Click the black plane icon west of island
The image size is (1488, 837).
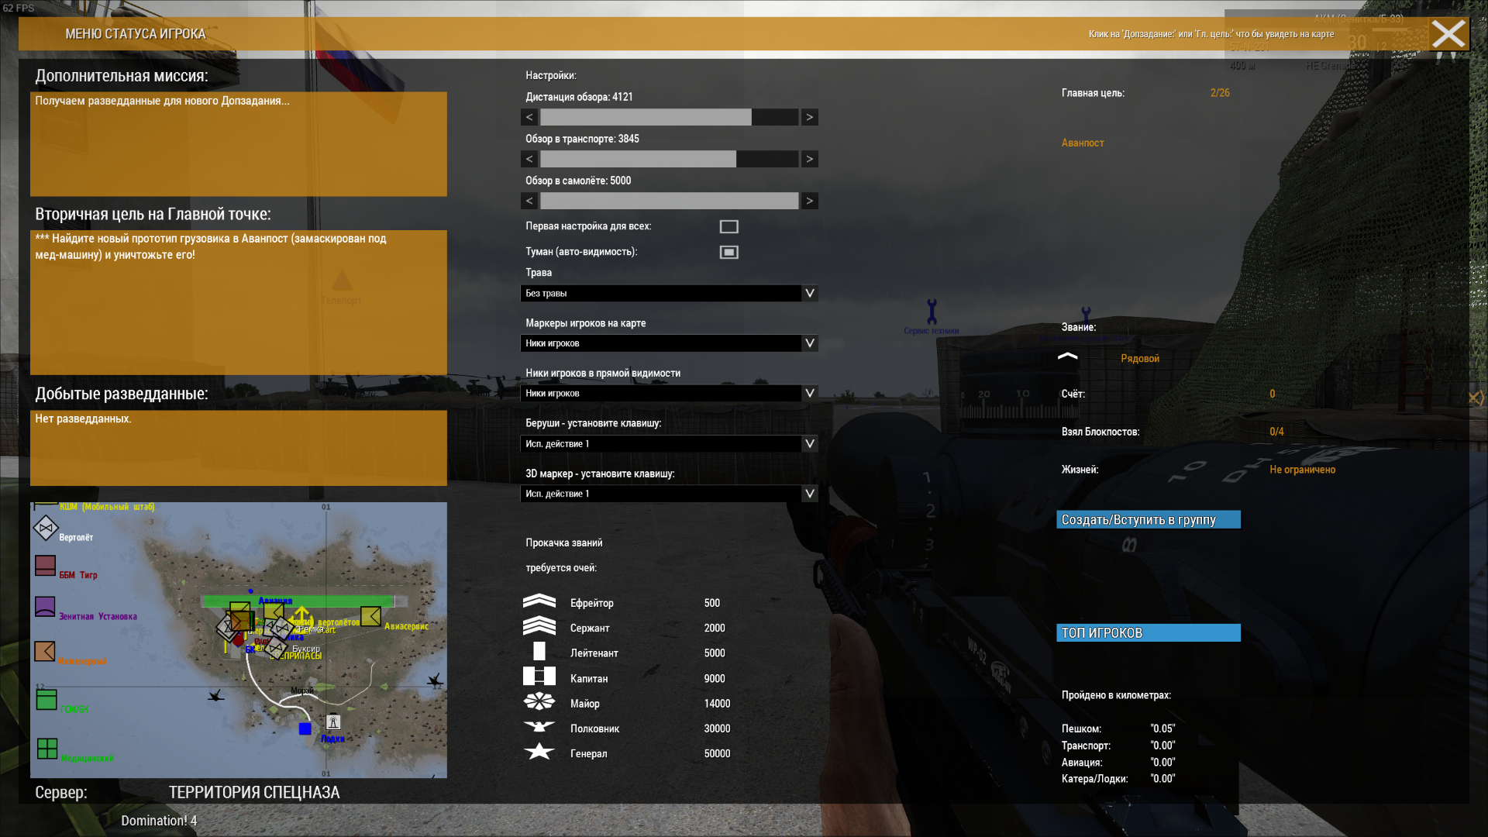[x=216, y=696]
